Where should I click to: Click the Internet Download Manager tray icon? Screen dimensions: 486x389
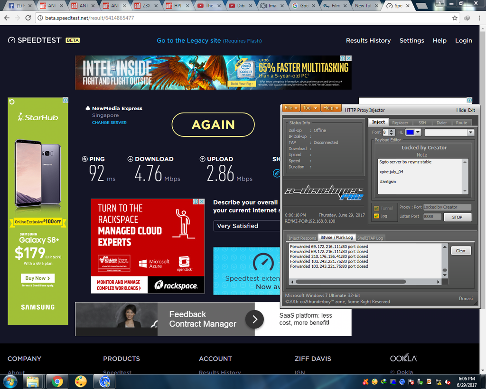(383, 382)
